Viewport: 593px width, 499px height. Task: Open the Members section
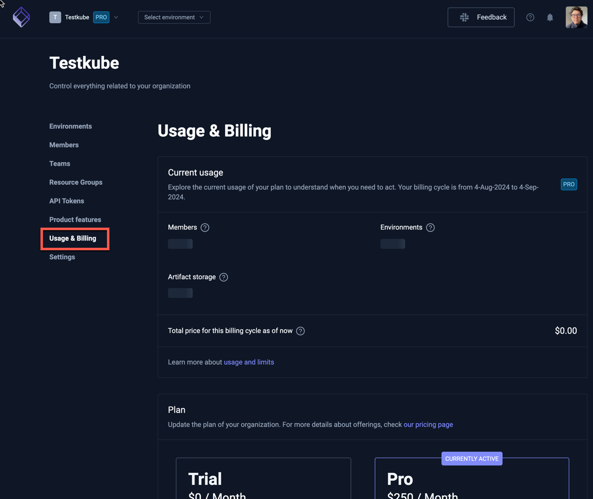click(x=64, y=145)
